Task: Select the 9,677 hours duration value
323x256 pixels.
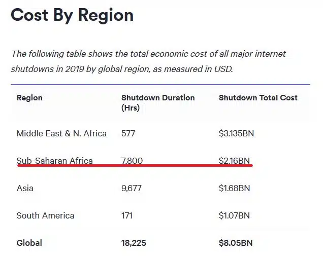Action: point(132,188)
